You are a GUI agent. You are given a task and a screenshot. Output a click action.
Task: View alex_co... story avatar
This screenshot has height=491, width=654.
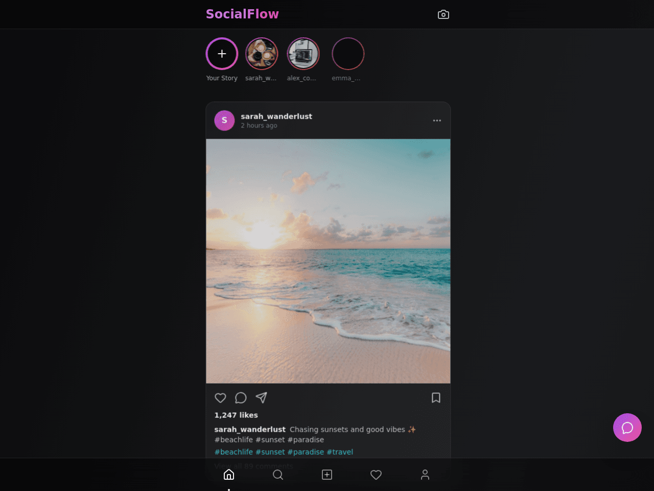point(303,54)
